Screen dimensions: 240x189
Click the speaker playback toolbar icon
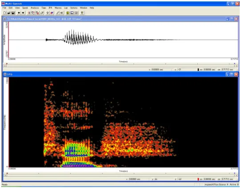point(62,13)
